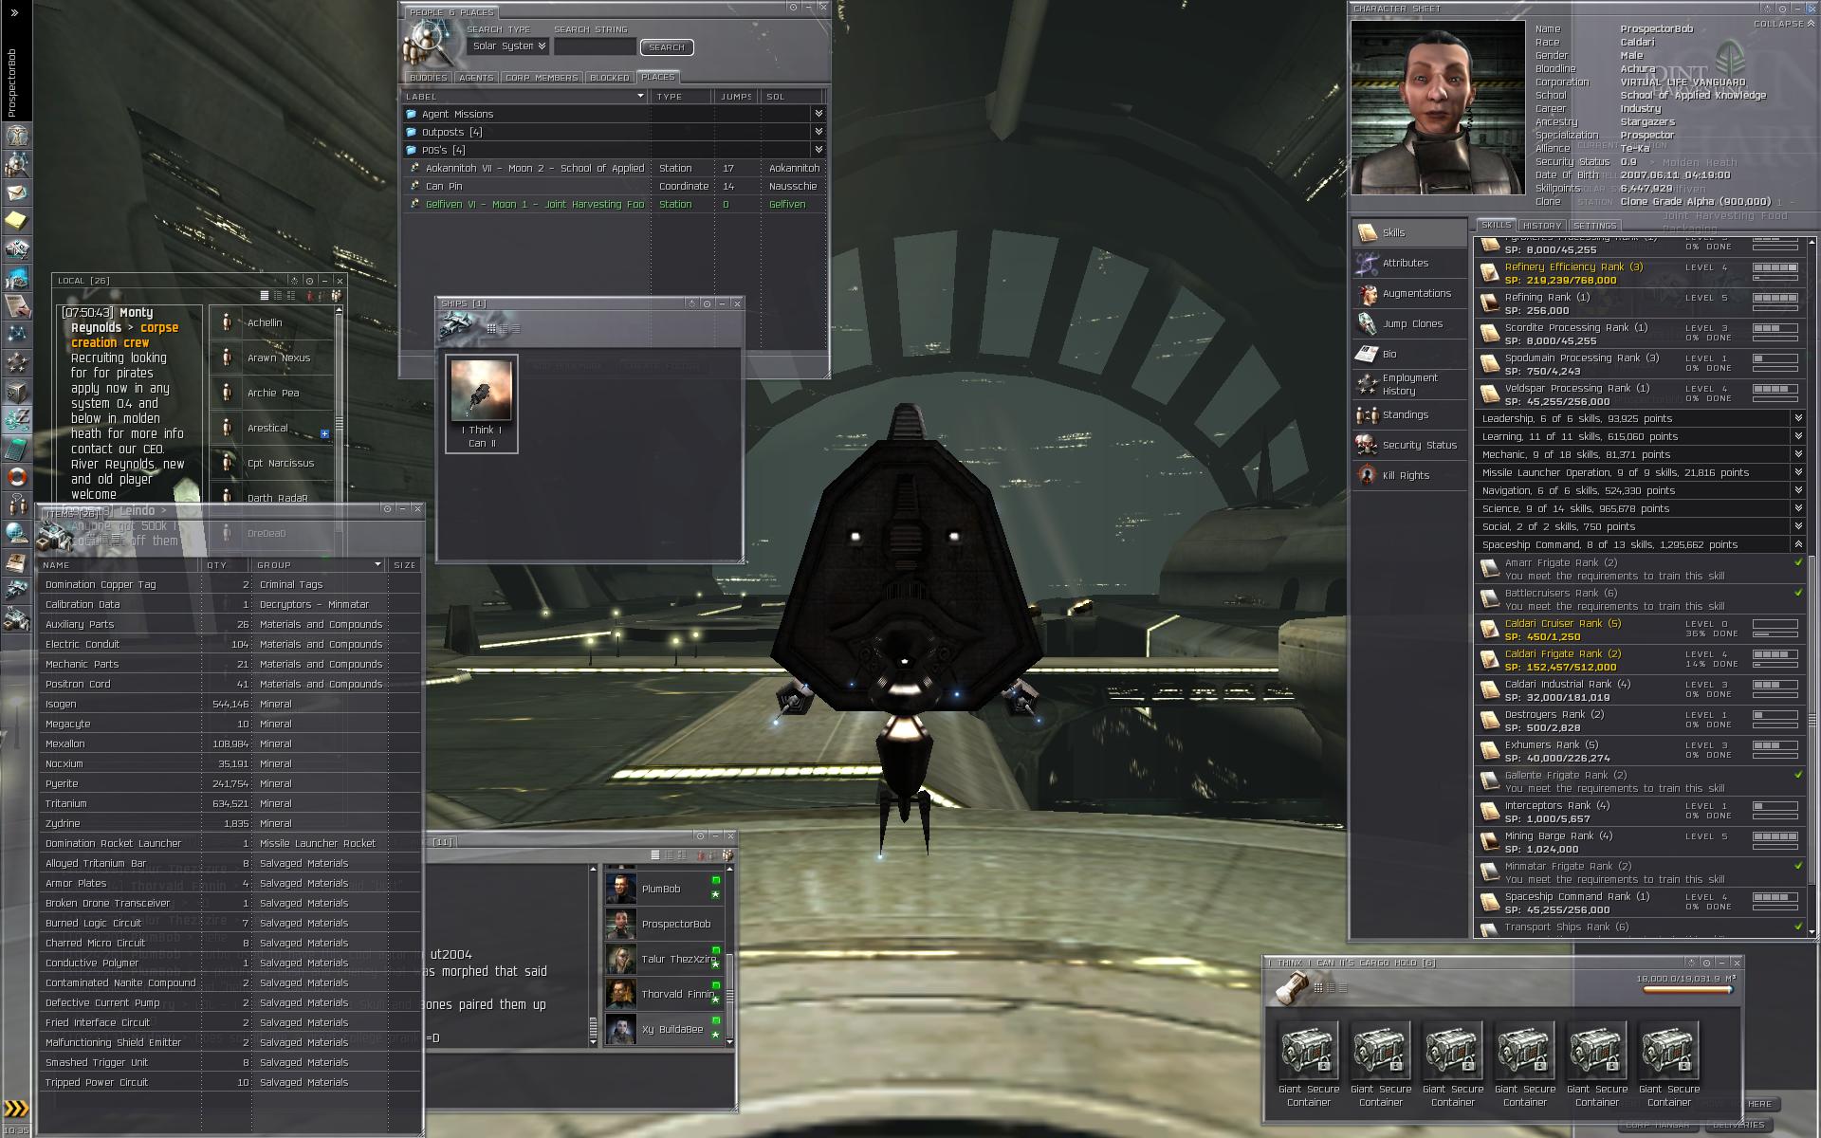Toggle pin on the Ships window
Screen dimensions: 1821x1138
pos(707,303)
